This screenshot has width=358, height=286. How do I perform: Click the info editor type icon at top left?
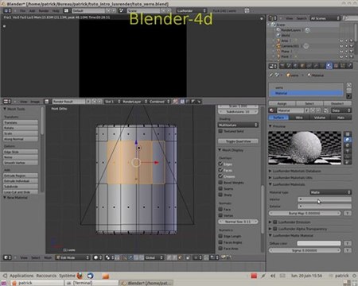tap(6, 10)
